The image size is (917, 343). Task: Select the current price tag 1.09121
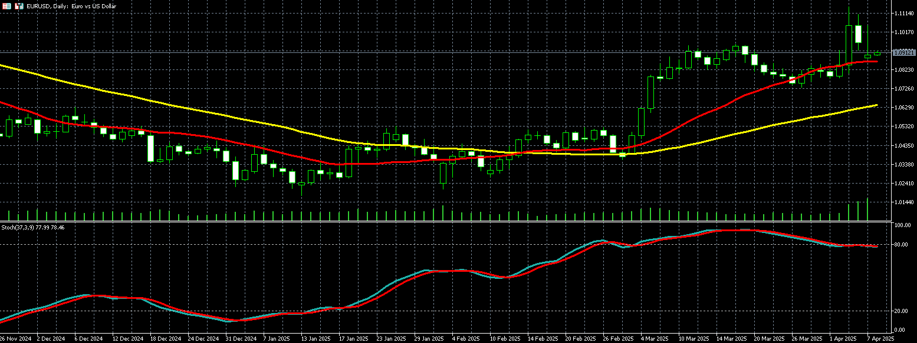pos(903,52)
